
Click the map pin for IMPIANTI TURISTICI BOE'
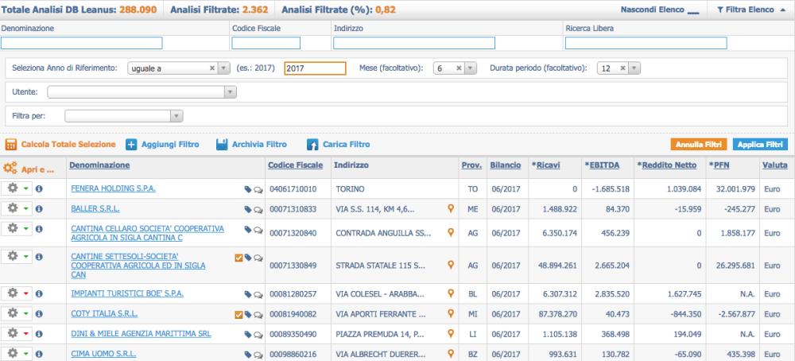coord(451,293)
